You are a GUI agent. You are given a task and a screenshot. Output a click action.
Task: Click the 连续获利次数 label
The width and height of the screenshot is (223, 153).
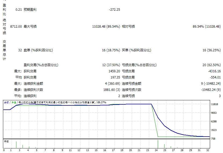coord(33,90)
